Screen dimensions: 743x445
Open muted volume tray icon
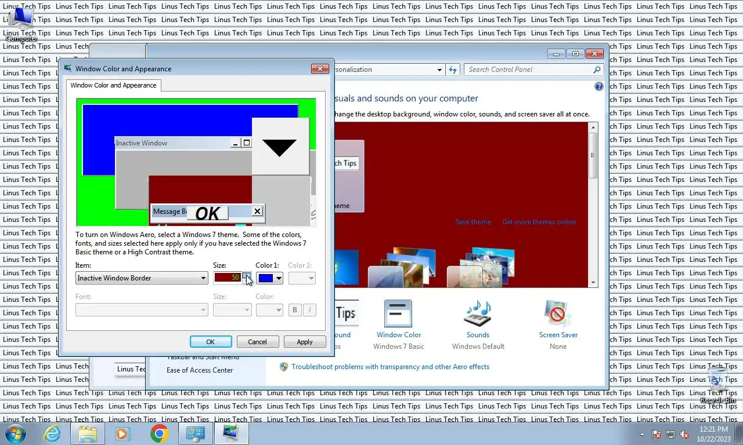pos(685,434)
